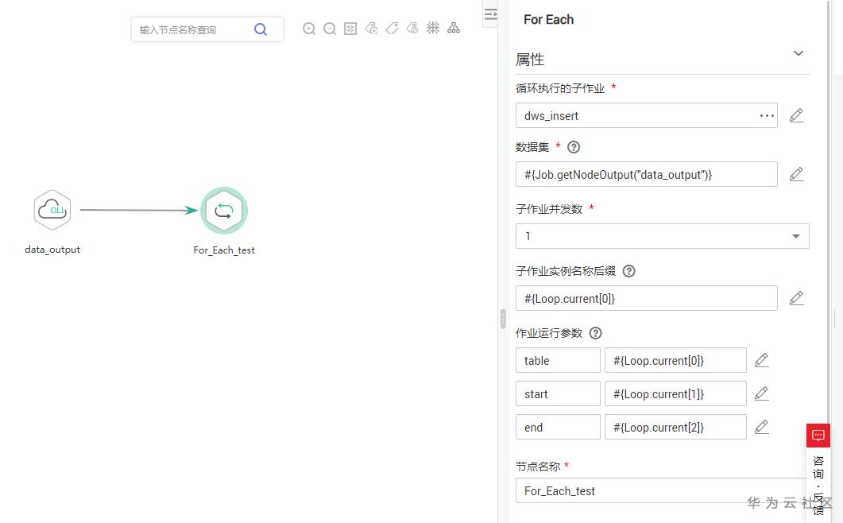843x523 pixels.
Task: Collapse the properties side panel icon
Action: [x=490, y=14]
